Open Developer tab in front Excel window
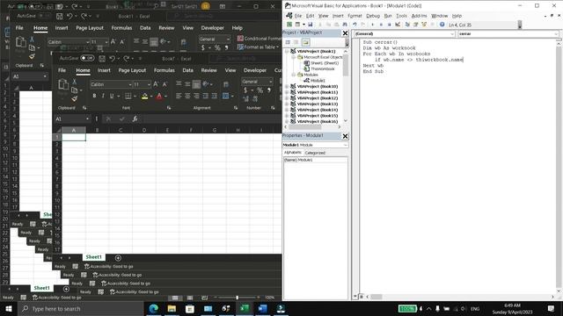This screenshot has height=316, width=563. (255, 70)
